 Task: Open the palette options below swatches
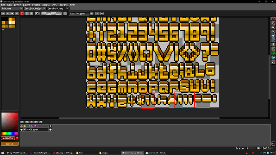3,30
